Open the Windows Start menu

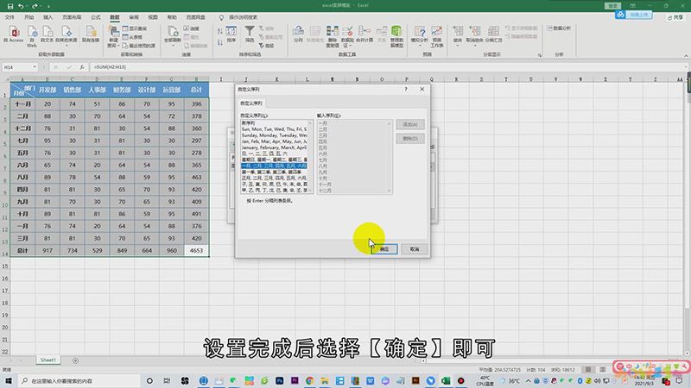tap(9, 380)
